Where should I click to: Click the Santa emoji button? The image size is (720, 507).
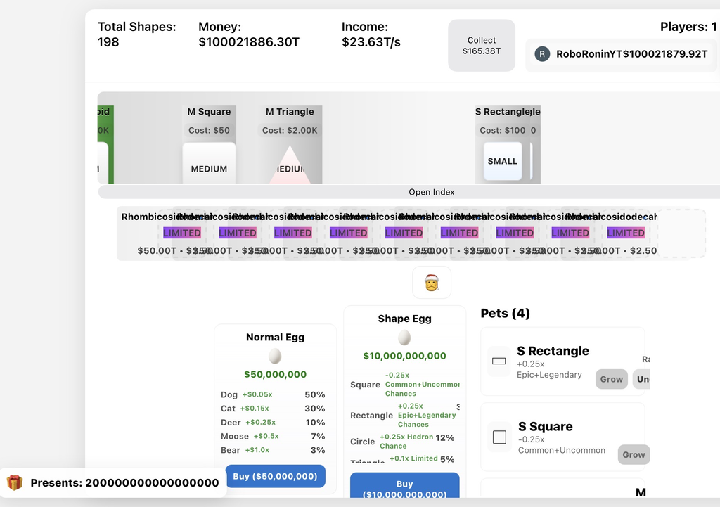432,283
